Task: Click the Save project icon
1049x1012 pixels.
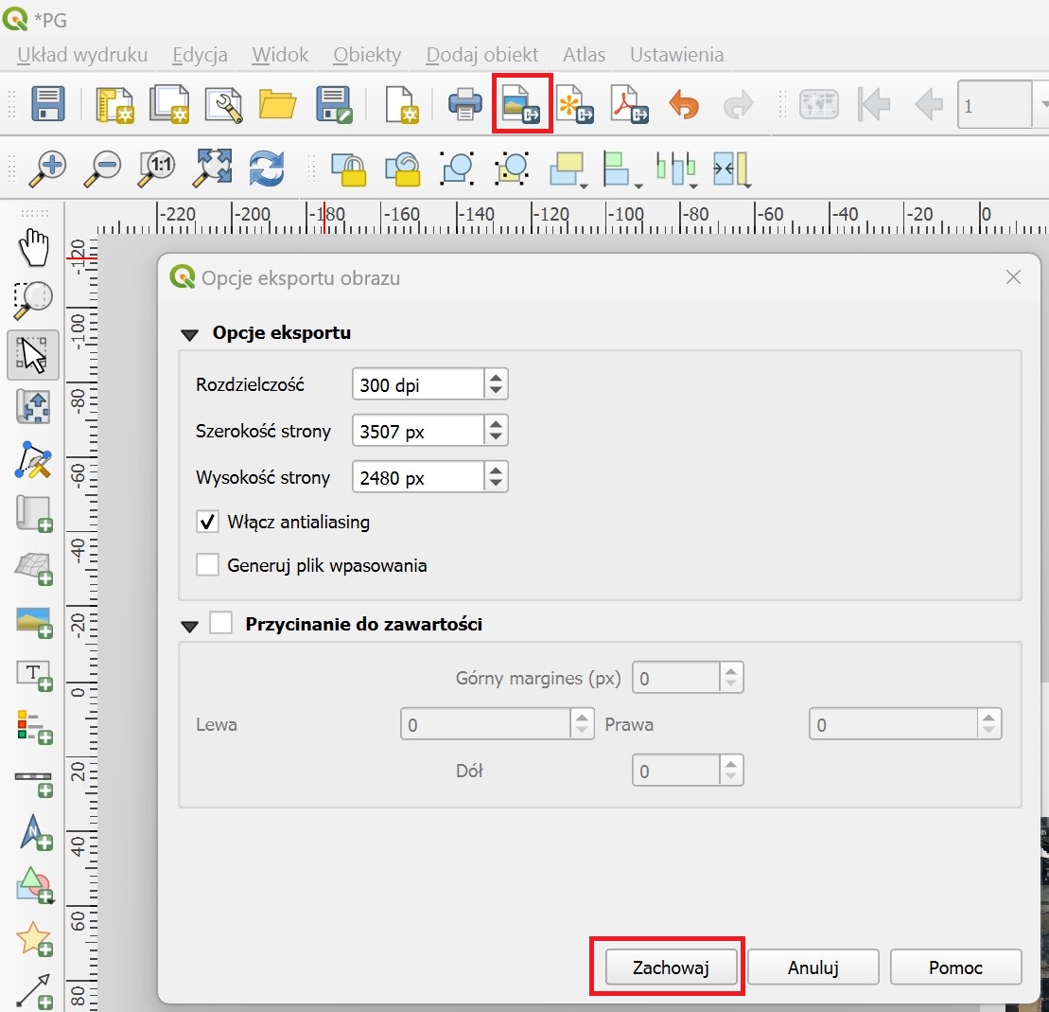Action: click(x=47, y=104)
